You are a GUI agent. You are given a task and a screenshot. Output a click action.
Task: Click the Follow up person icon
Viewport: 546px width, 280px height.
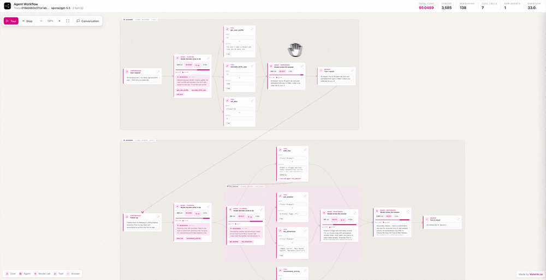pyautogui.click(x=127, y=217)
